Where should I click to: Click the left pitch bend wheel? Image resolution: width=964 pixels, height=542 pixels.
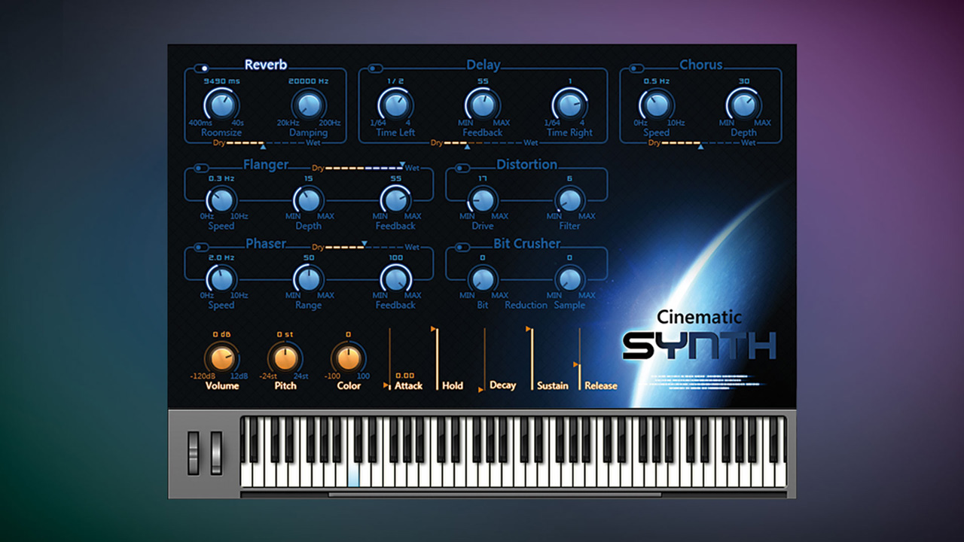tap(194, 452)
